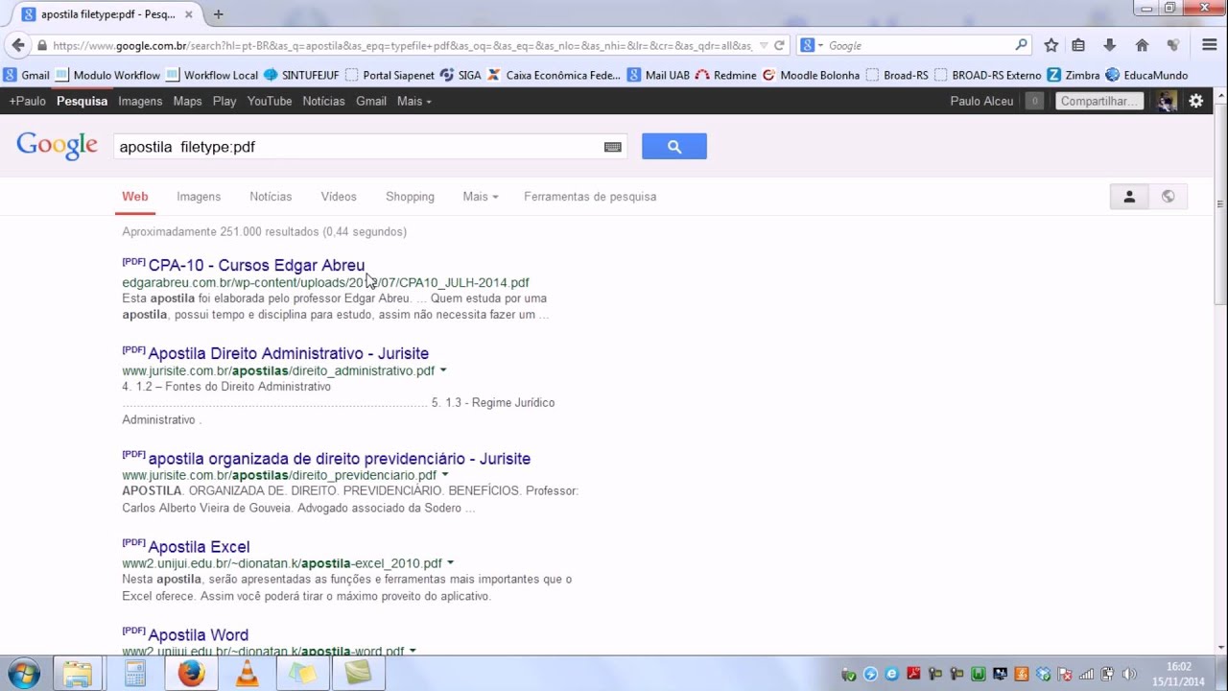Open the Apostila Word result
Viewport: 1228px width, 691px height.
[198, 635]
